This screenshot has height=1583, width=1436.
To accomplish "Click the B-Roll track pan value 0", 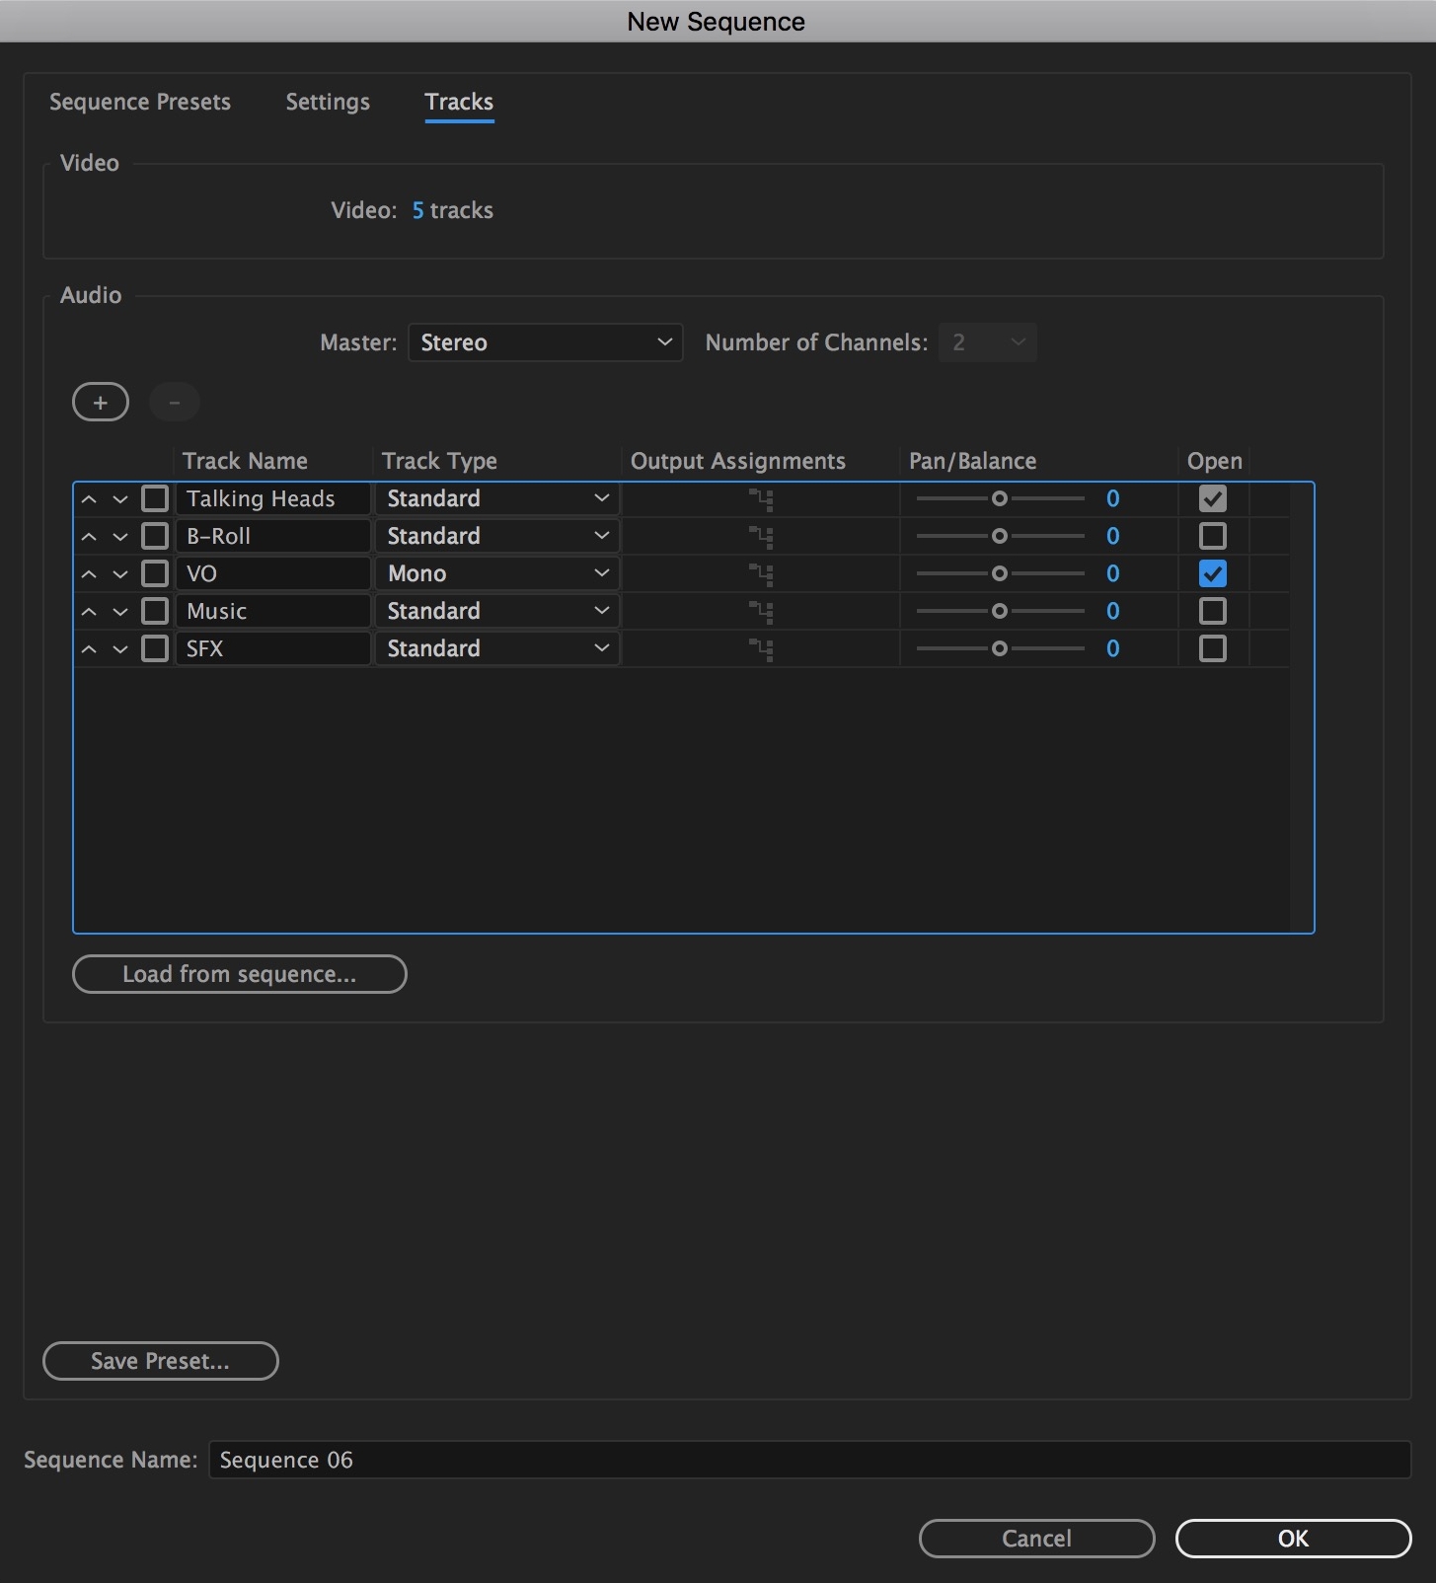I will point(1113,536).
